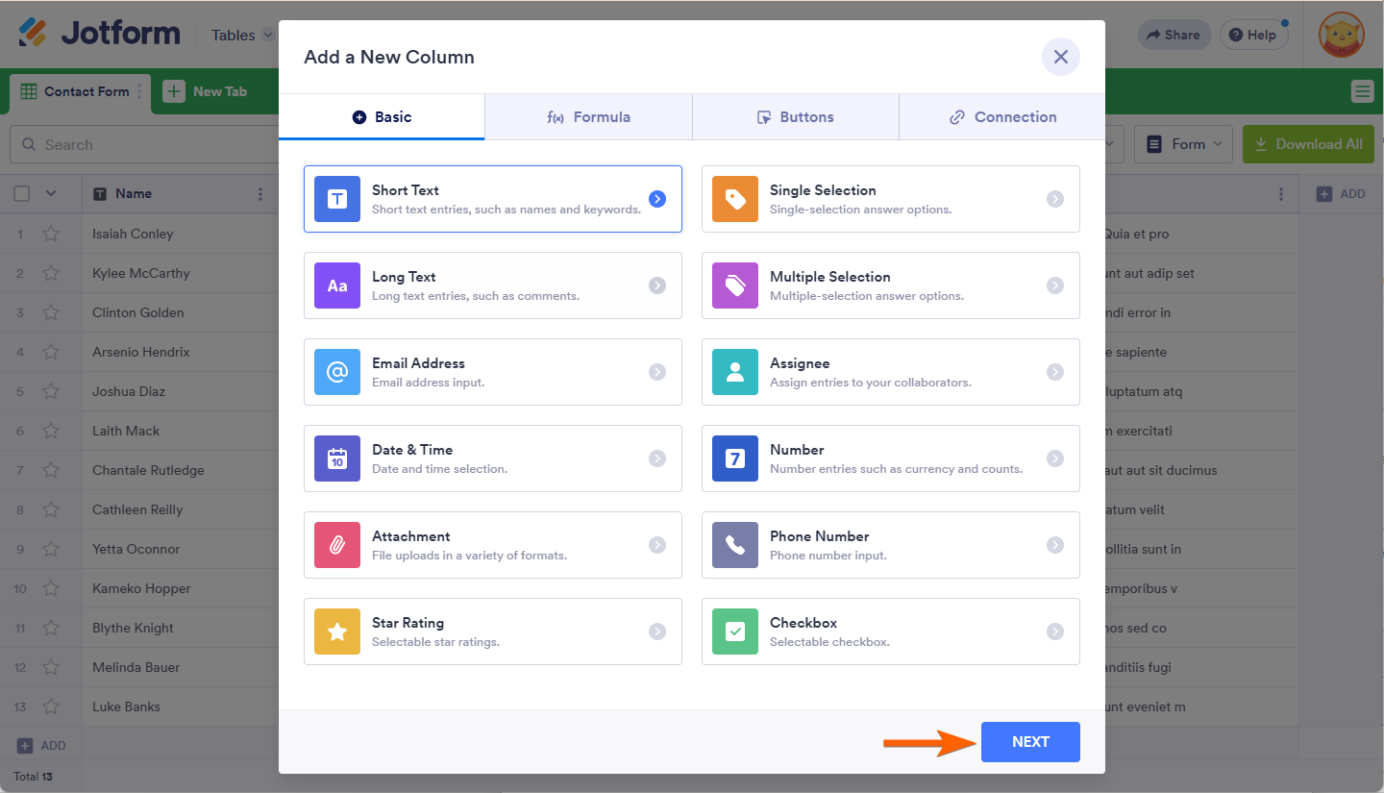This screenshot has width=1384, height=793.
Task: Click the Search input field
Action: [144, 144]
